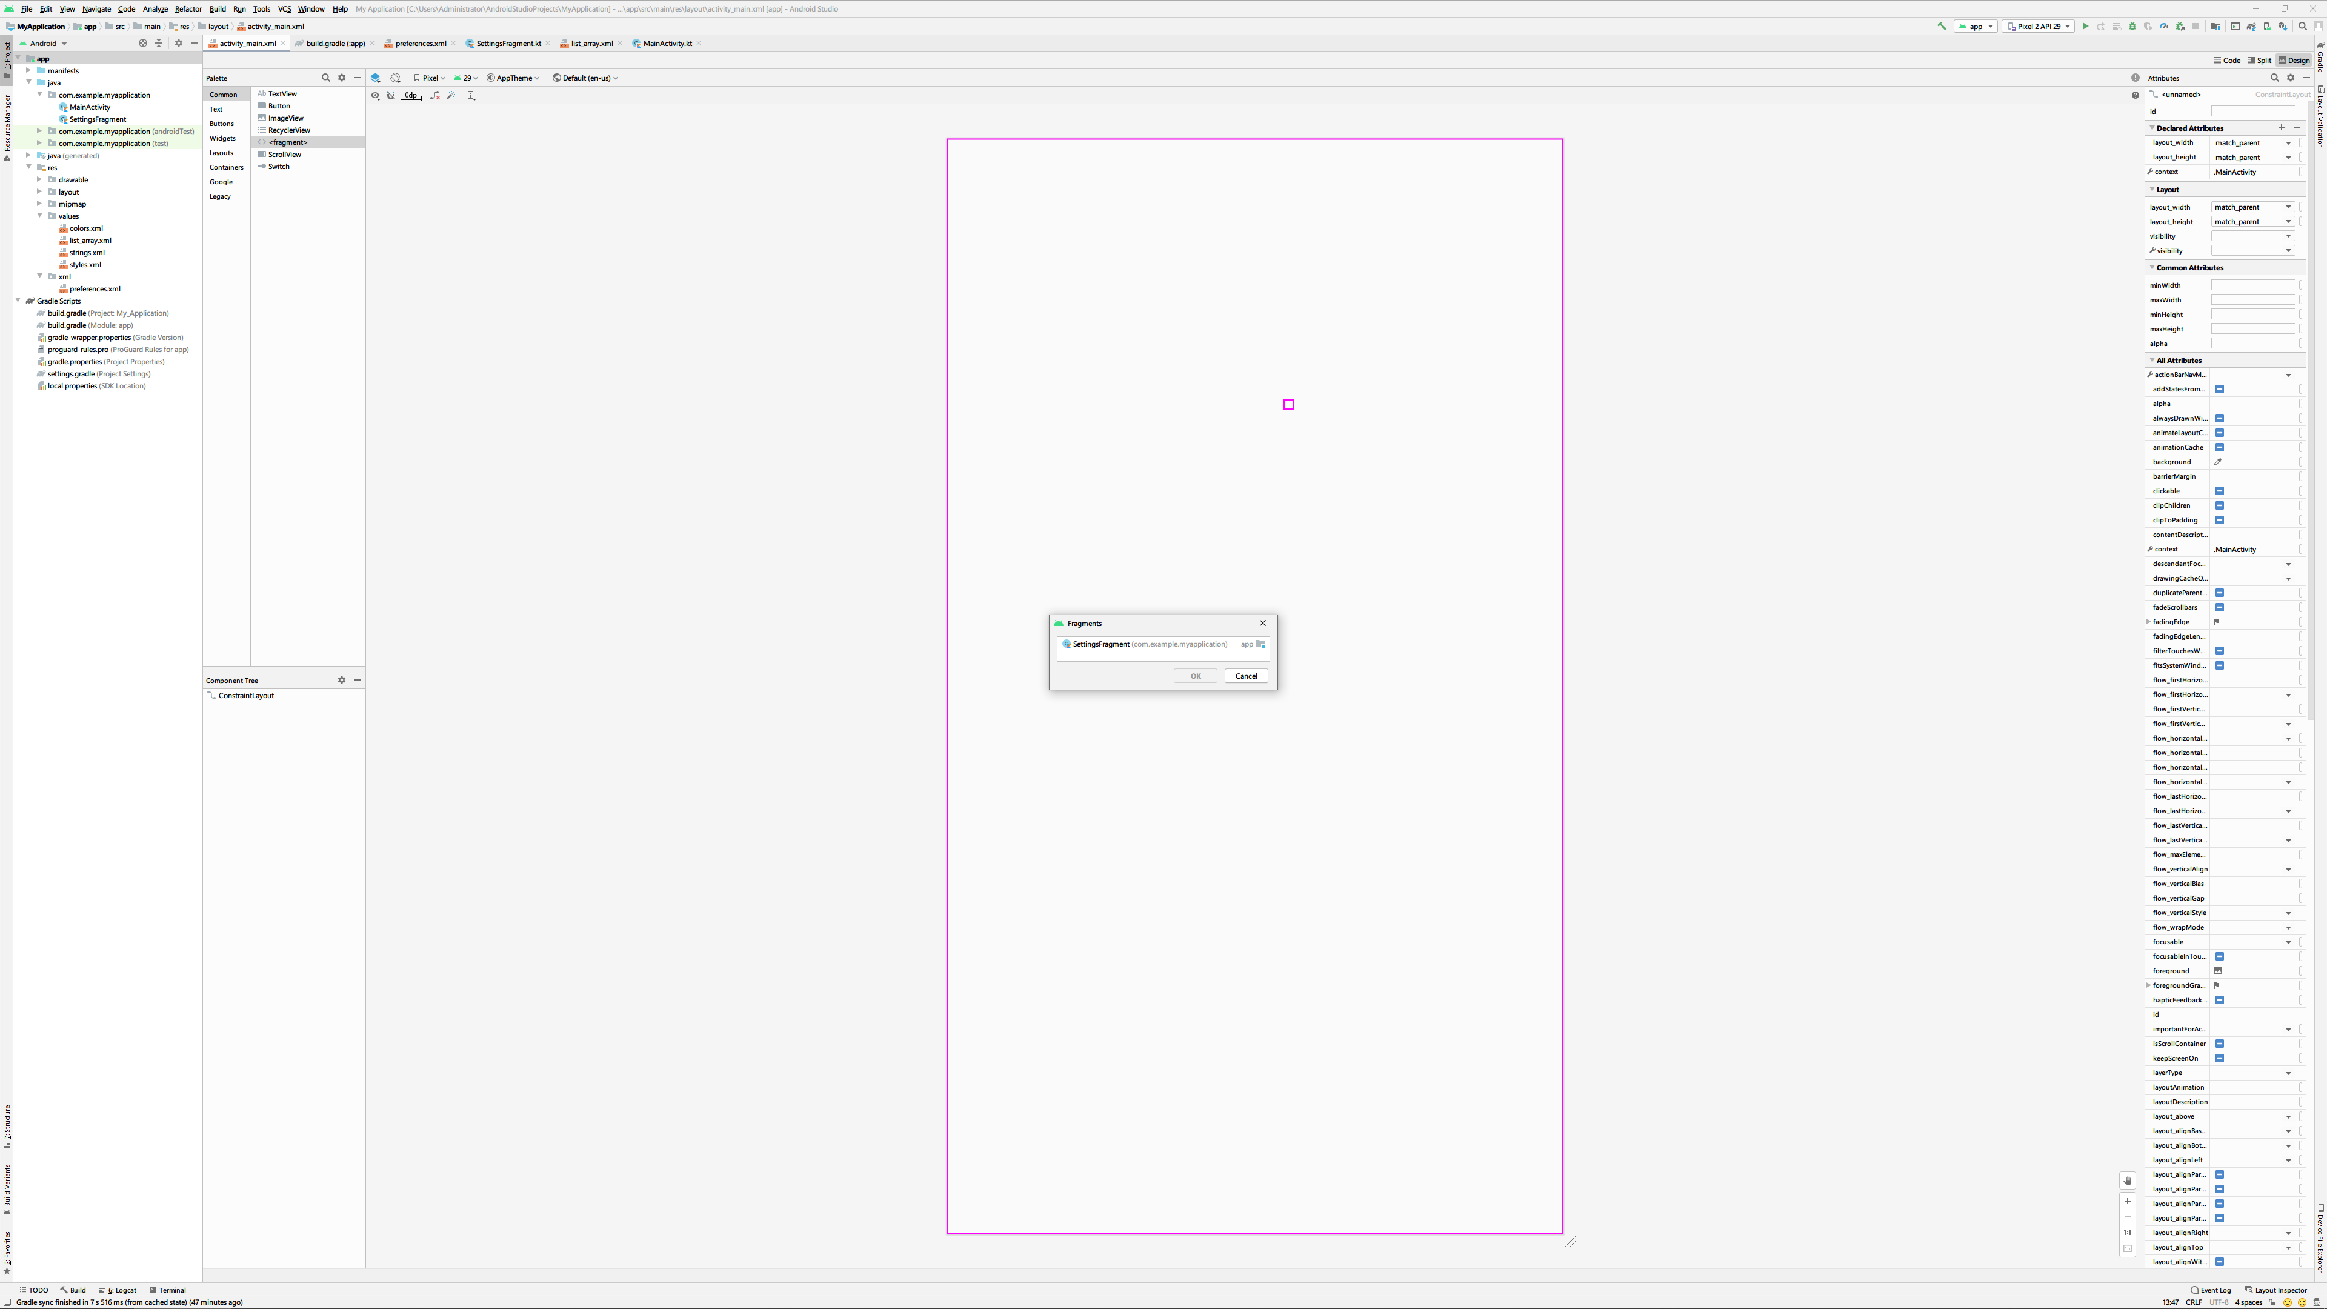Collapse the values folder in project tree
Image resolution: width=2327 pixels, height=1309 pixels.
(x=40, y=216)
